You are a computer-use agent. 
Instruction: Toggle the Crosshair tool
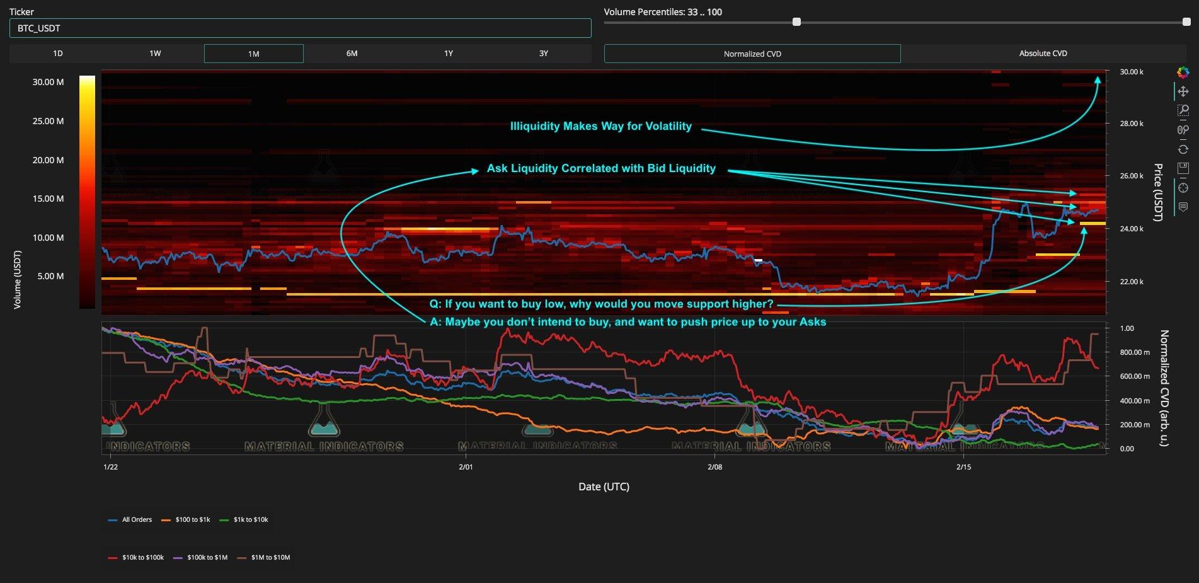[1183, 188]
